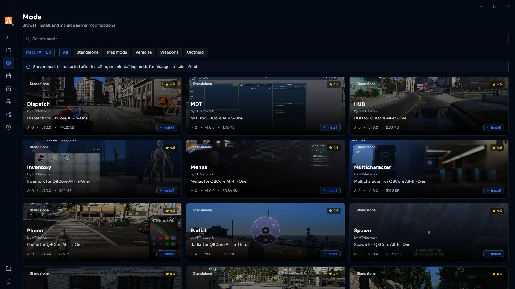Click Install All (81) button
The image size is (515, 289).
tap(39, 52)
